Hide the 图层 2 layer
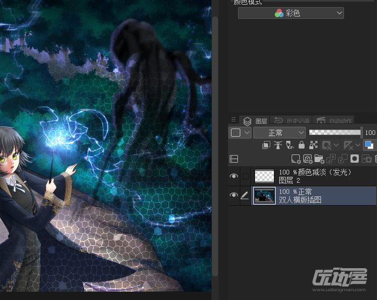377x300 pixels. pos(234,176)
